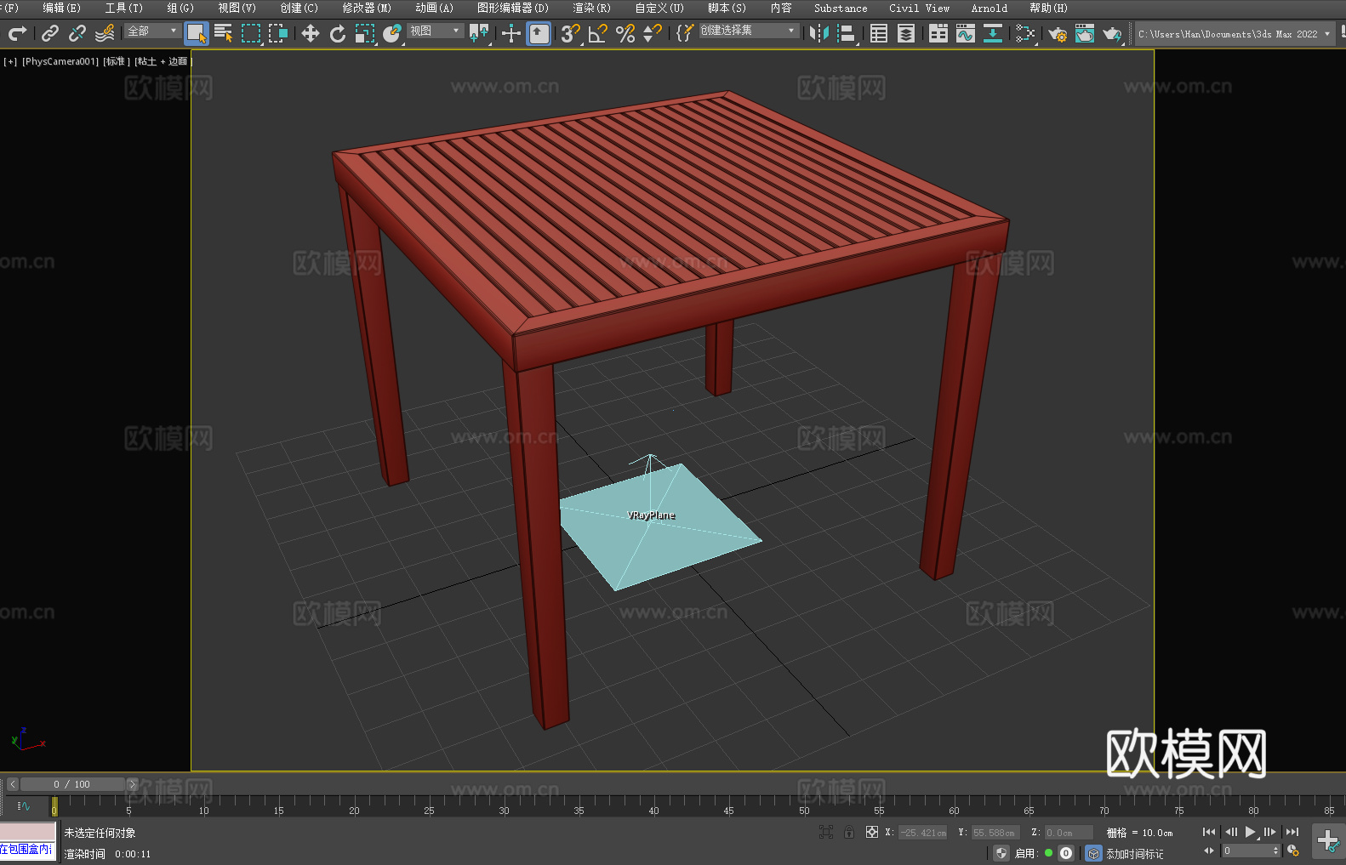This screenshot has height=865, width=1346.
Task: Choose the Rectangular Selection Region tool
Action: click(251, 33)
